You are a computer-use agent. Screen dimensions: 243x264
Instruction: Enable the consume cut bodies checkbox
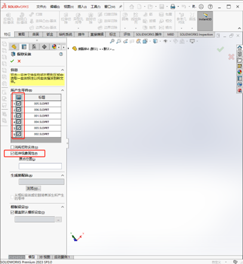(x=12, y=147)
